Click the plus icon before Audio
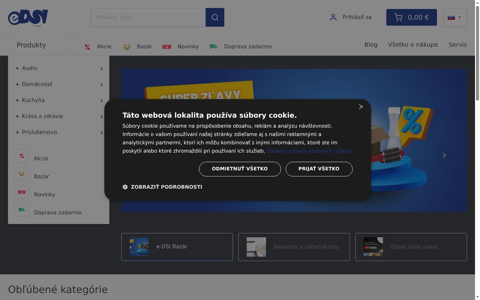This screenshot has width=480, height=300. coord(17,68)
